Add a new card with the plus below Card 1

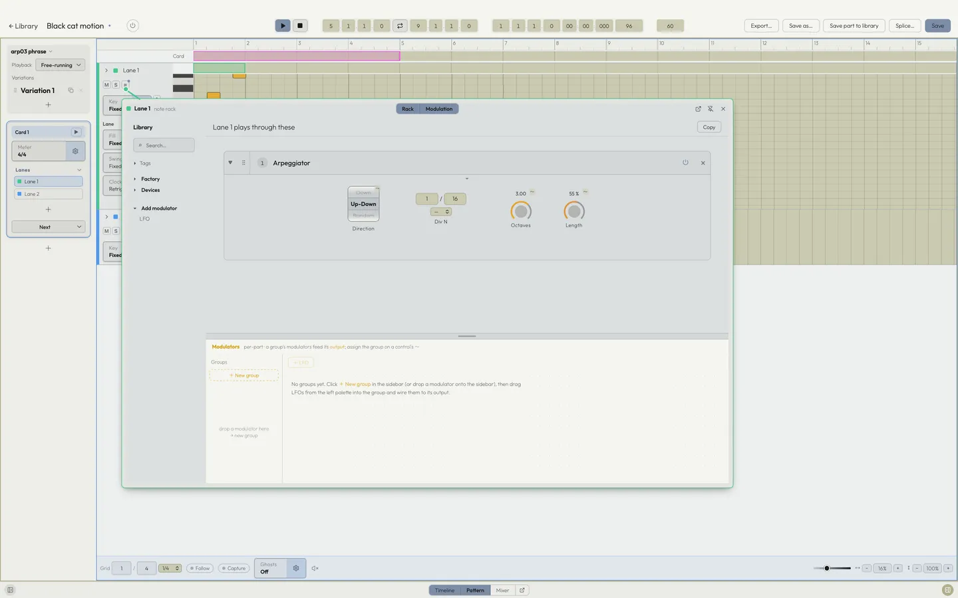click(x=48, y=248)
